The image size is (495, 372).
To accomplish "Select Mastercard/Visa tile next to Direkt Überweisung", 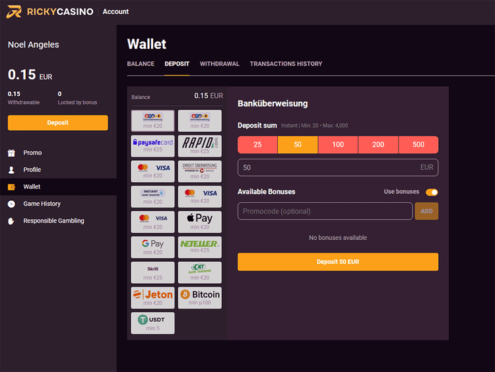I will point(153,171).
